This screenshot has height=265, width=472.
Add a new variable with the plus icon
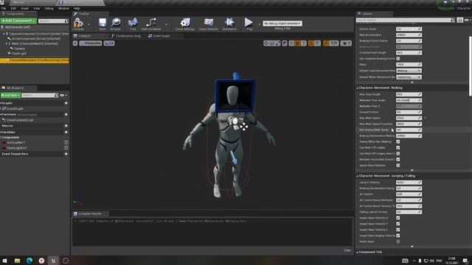pyautogui.click(x=66, y=132)
